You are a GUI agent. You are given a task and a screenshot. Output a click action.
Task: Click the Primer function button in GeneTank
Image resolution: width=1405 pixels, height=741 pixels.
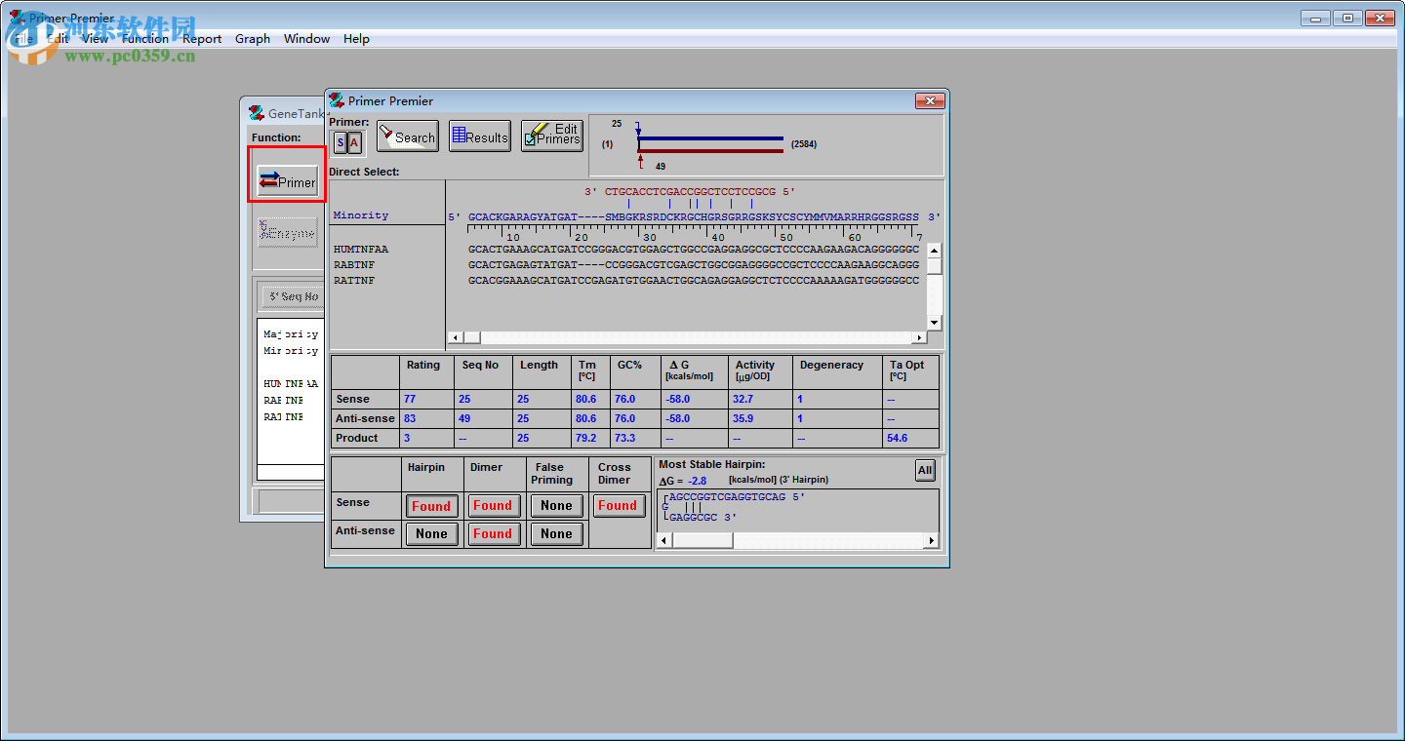tap(287, 181)
